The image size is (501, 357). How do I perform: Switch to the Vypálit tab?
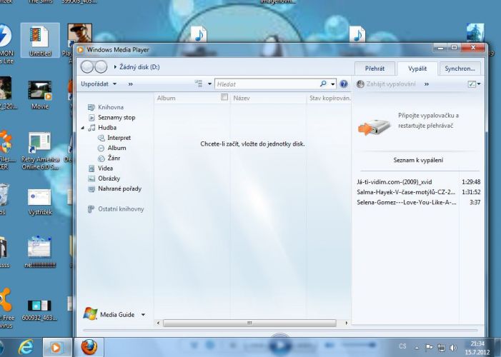pos(417,69)
